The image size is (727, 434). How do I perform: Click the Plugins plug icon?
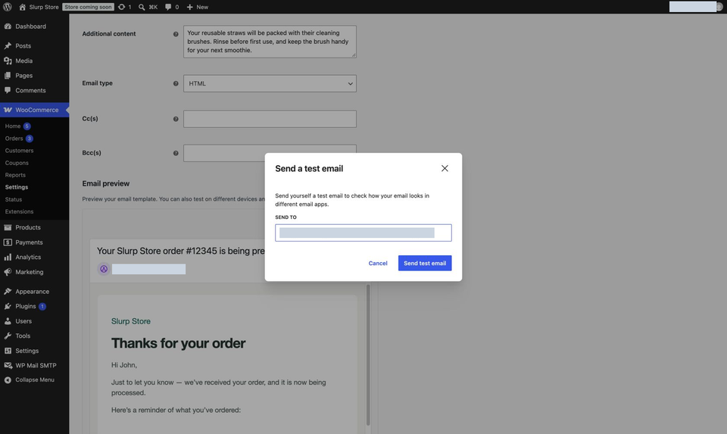[x=8, y=307]
